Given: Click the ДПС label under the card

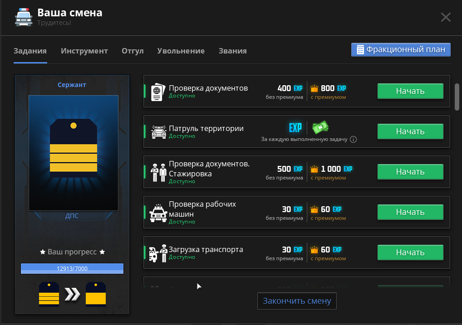Looking at the screenshot, I should 72,216.
